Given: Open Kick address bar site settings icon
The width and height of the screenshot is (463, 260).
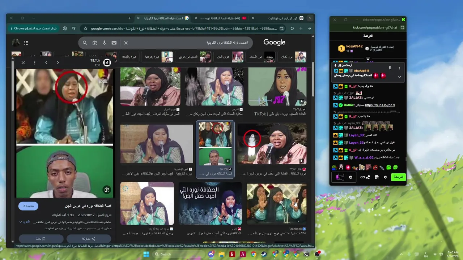Looking at the screenshot, I should (402, 27).
